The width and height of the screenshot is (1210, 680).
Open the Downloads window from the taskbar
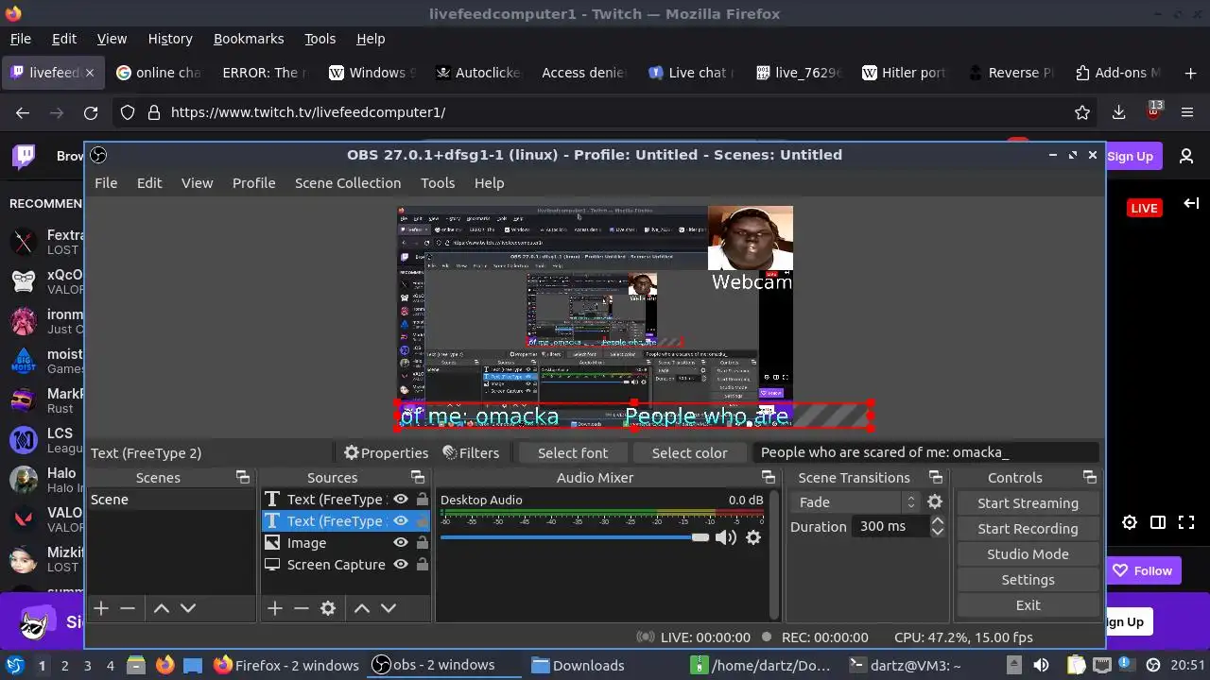tap(578, 665)
